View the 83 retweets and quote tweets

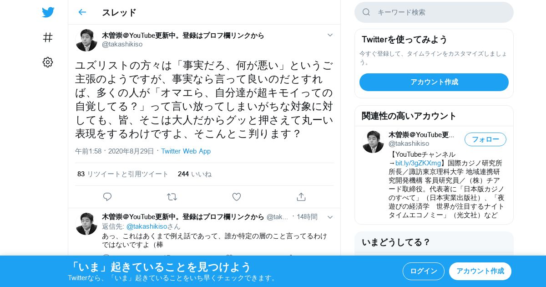123,174
